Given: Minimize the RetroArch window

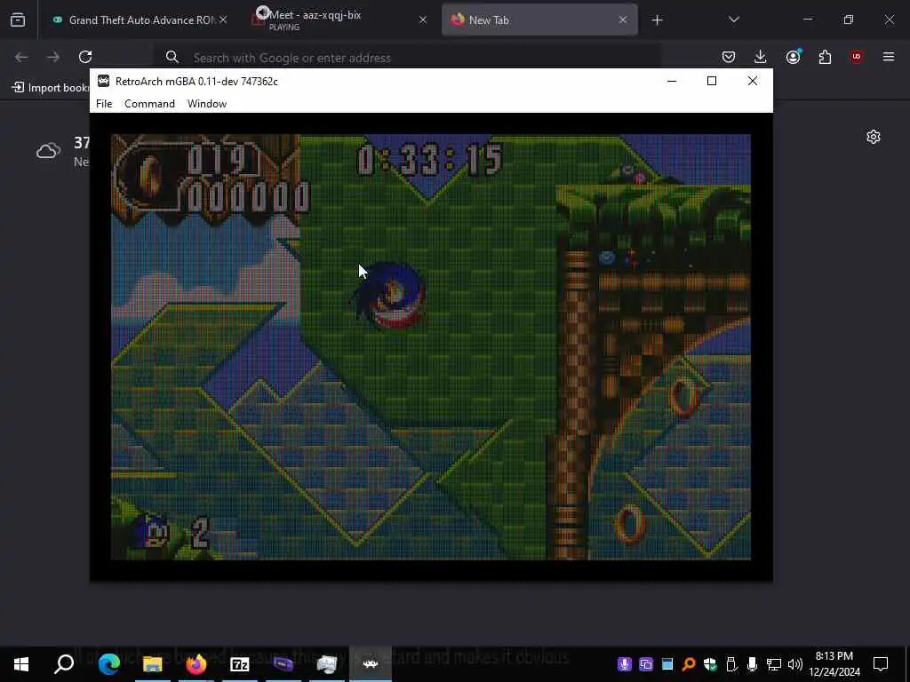Looking at the screenshot, I should point(672,81).
